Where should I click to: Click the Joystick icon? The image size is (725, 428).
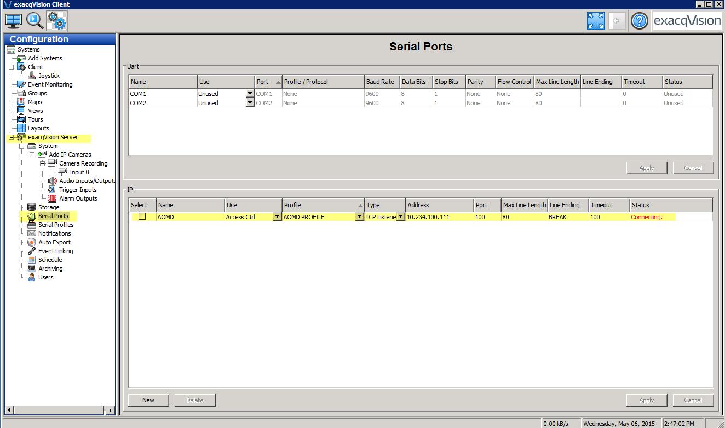32,76
